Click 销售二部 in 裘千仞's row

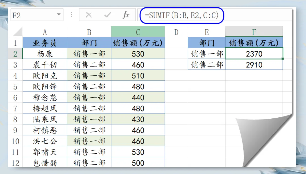point(89,64)
